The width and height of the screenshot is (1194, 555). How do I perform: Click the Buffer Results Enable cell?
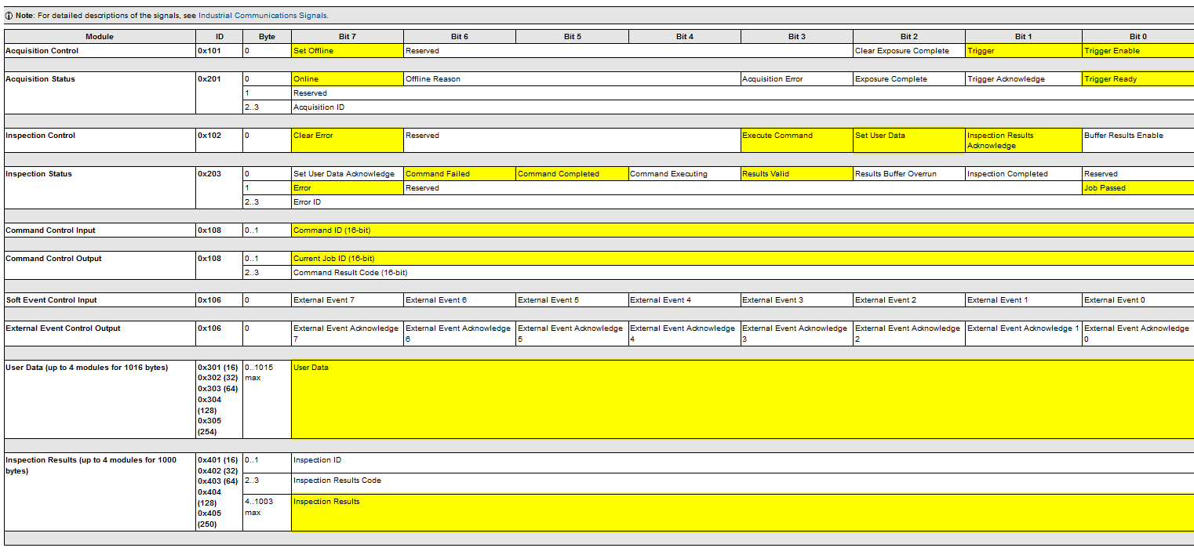(x=1138, y=140)
